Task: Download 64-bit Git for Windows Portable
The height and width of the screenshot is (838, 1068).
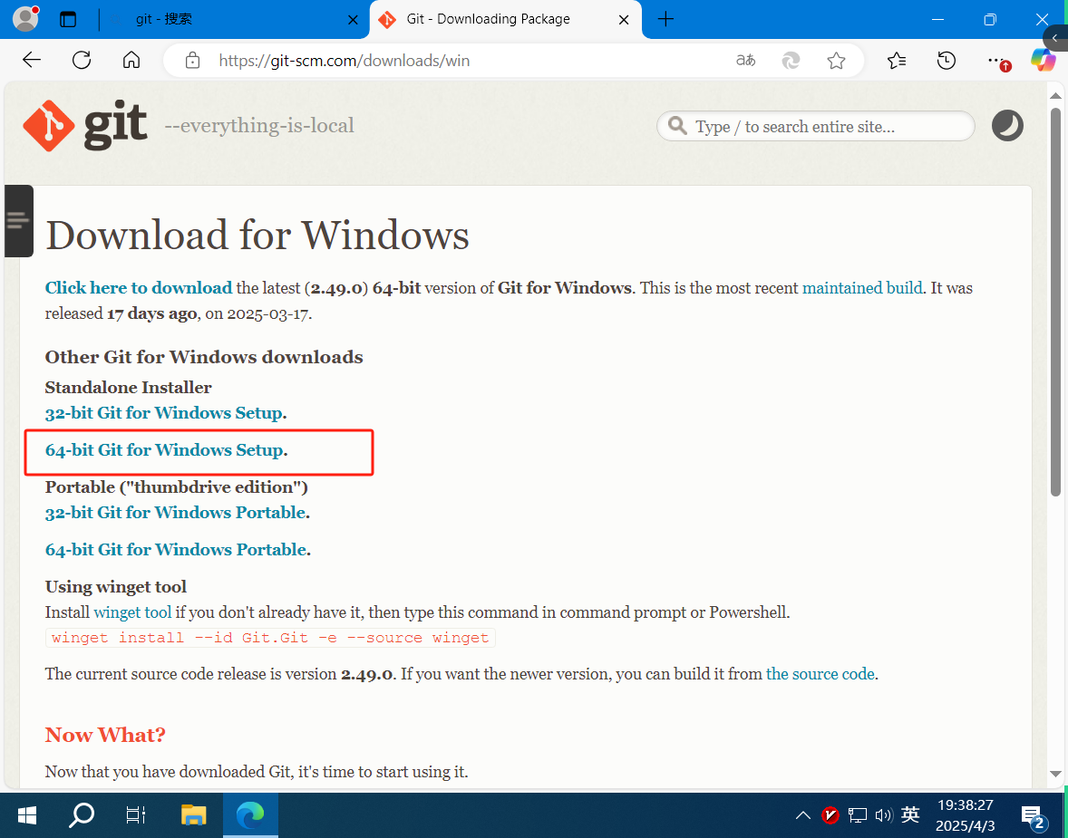Action: pos(176,549)
